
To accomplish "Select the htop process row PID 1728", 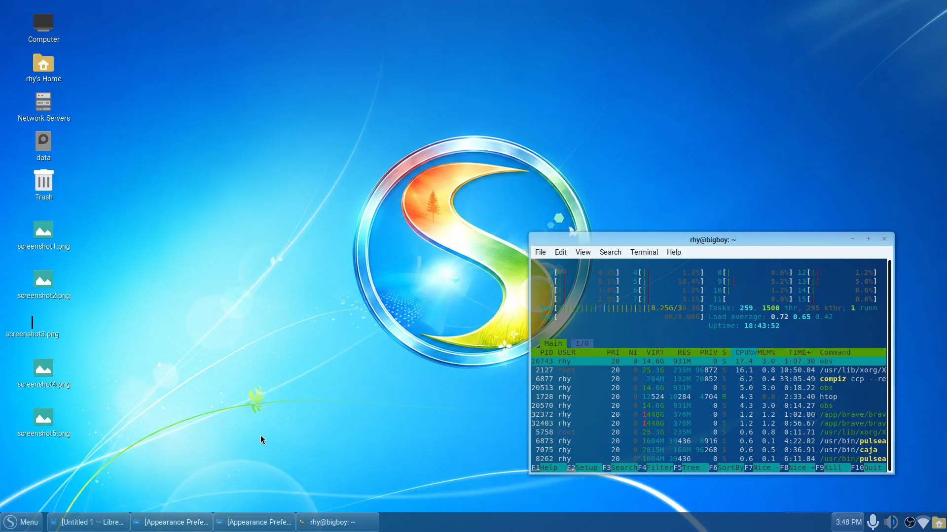I will pos(708,397).
